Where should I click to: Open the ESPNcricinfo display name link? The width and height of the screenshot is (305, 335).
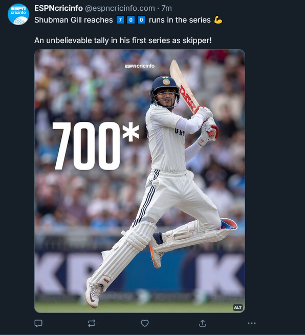click(58, 8)
